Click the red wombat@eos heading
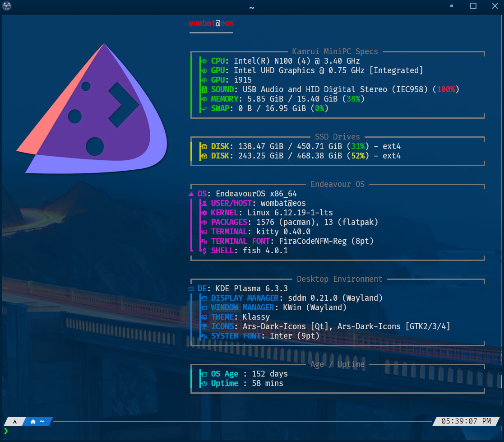Screen dimensions: 504x442 211,23
